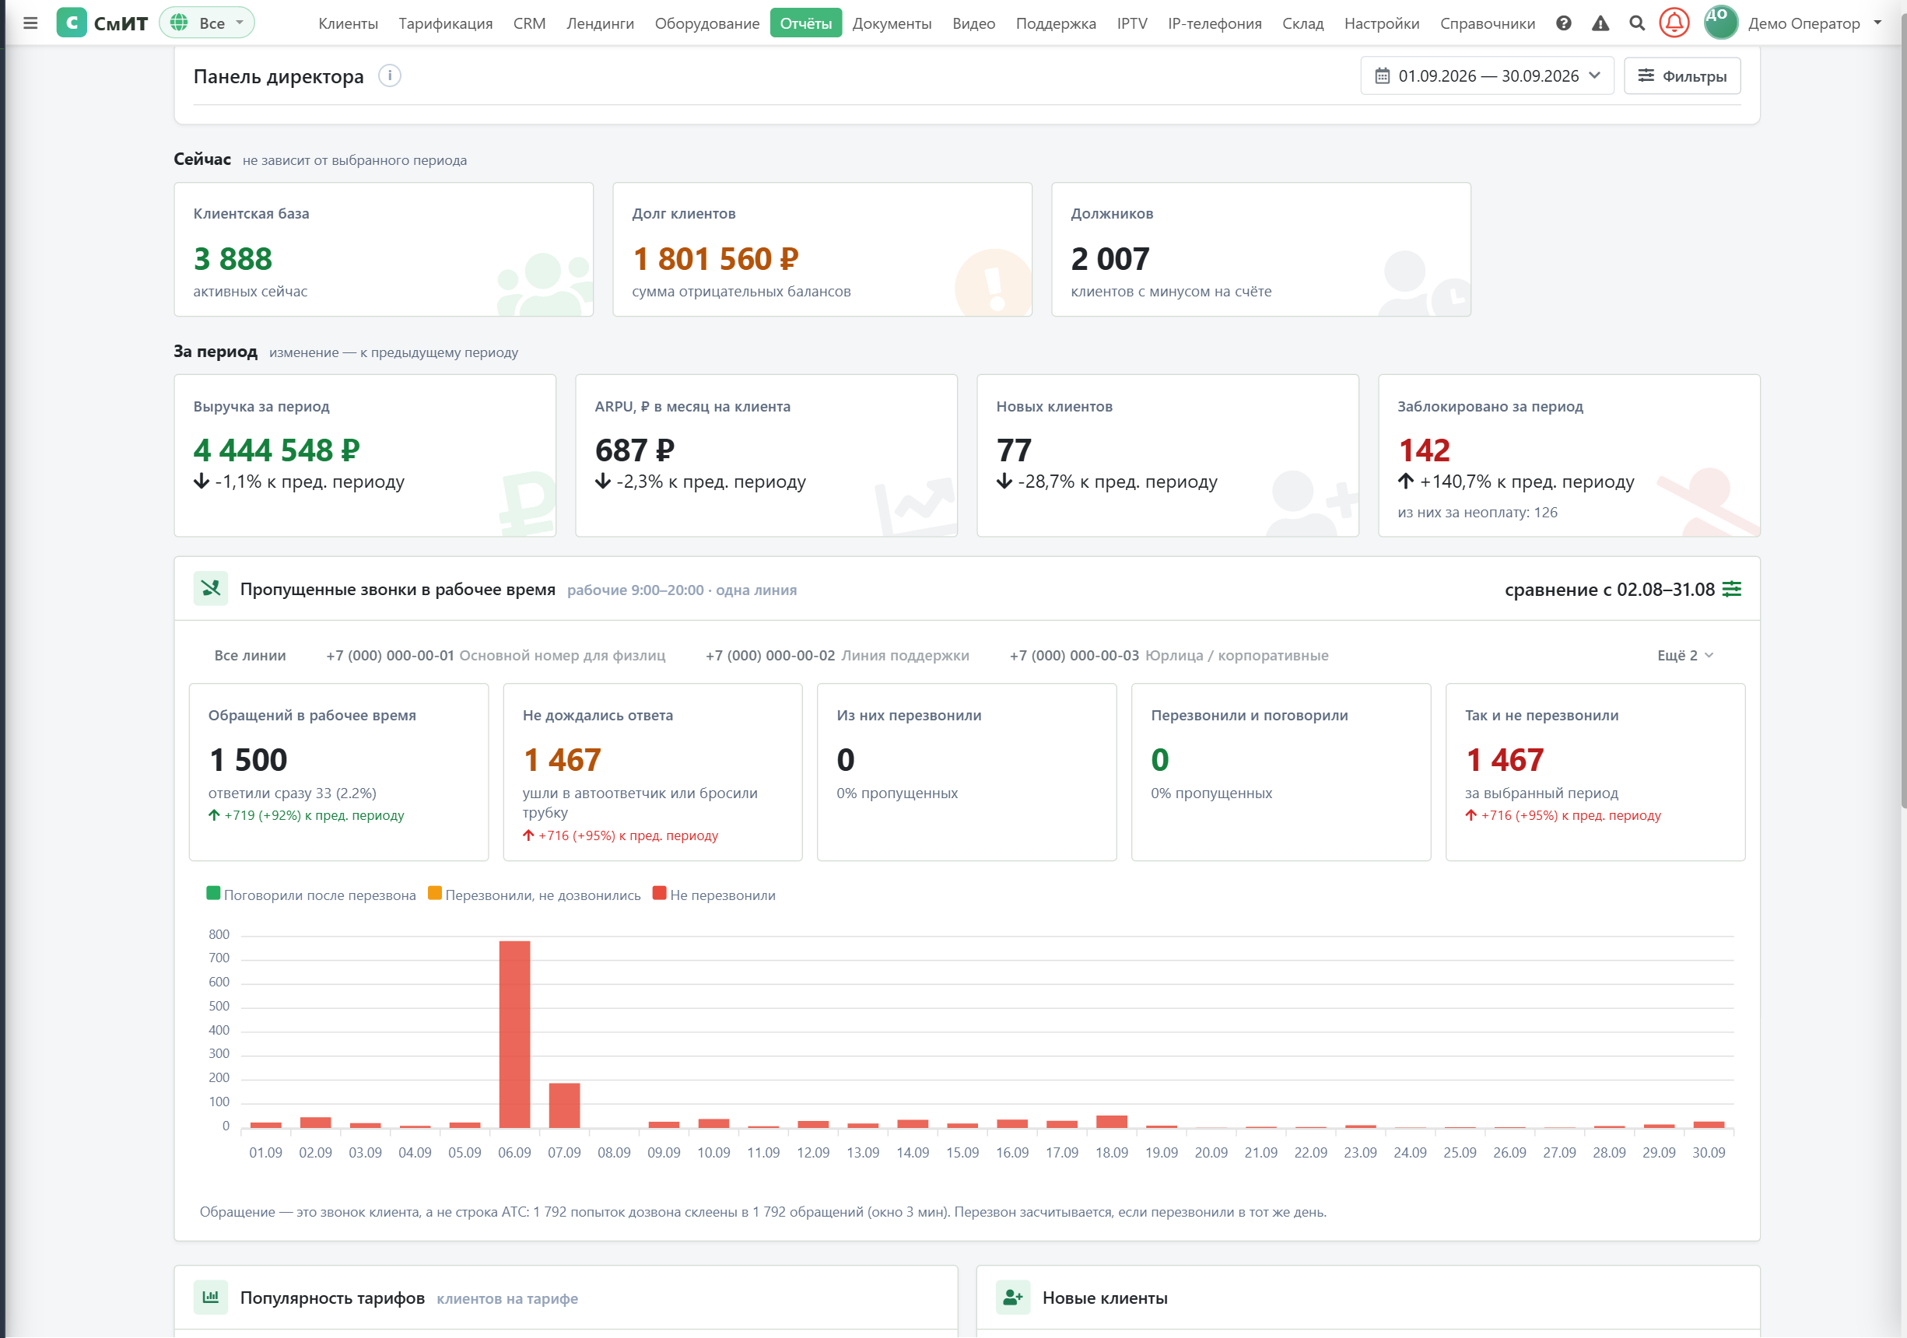The width and height of the screenshot is (1907, 1338).
Task: Open the Тарификация menu
Action: pyautogui.click(x=445, y=23)
